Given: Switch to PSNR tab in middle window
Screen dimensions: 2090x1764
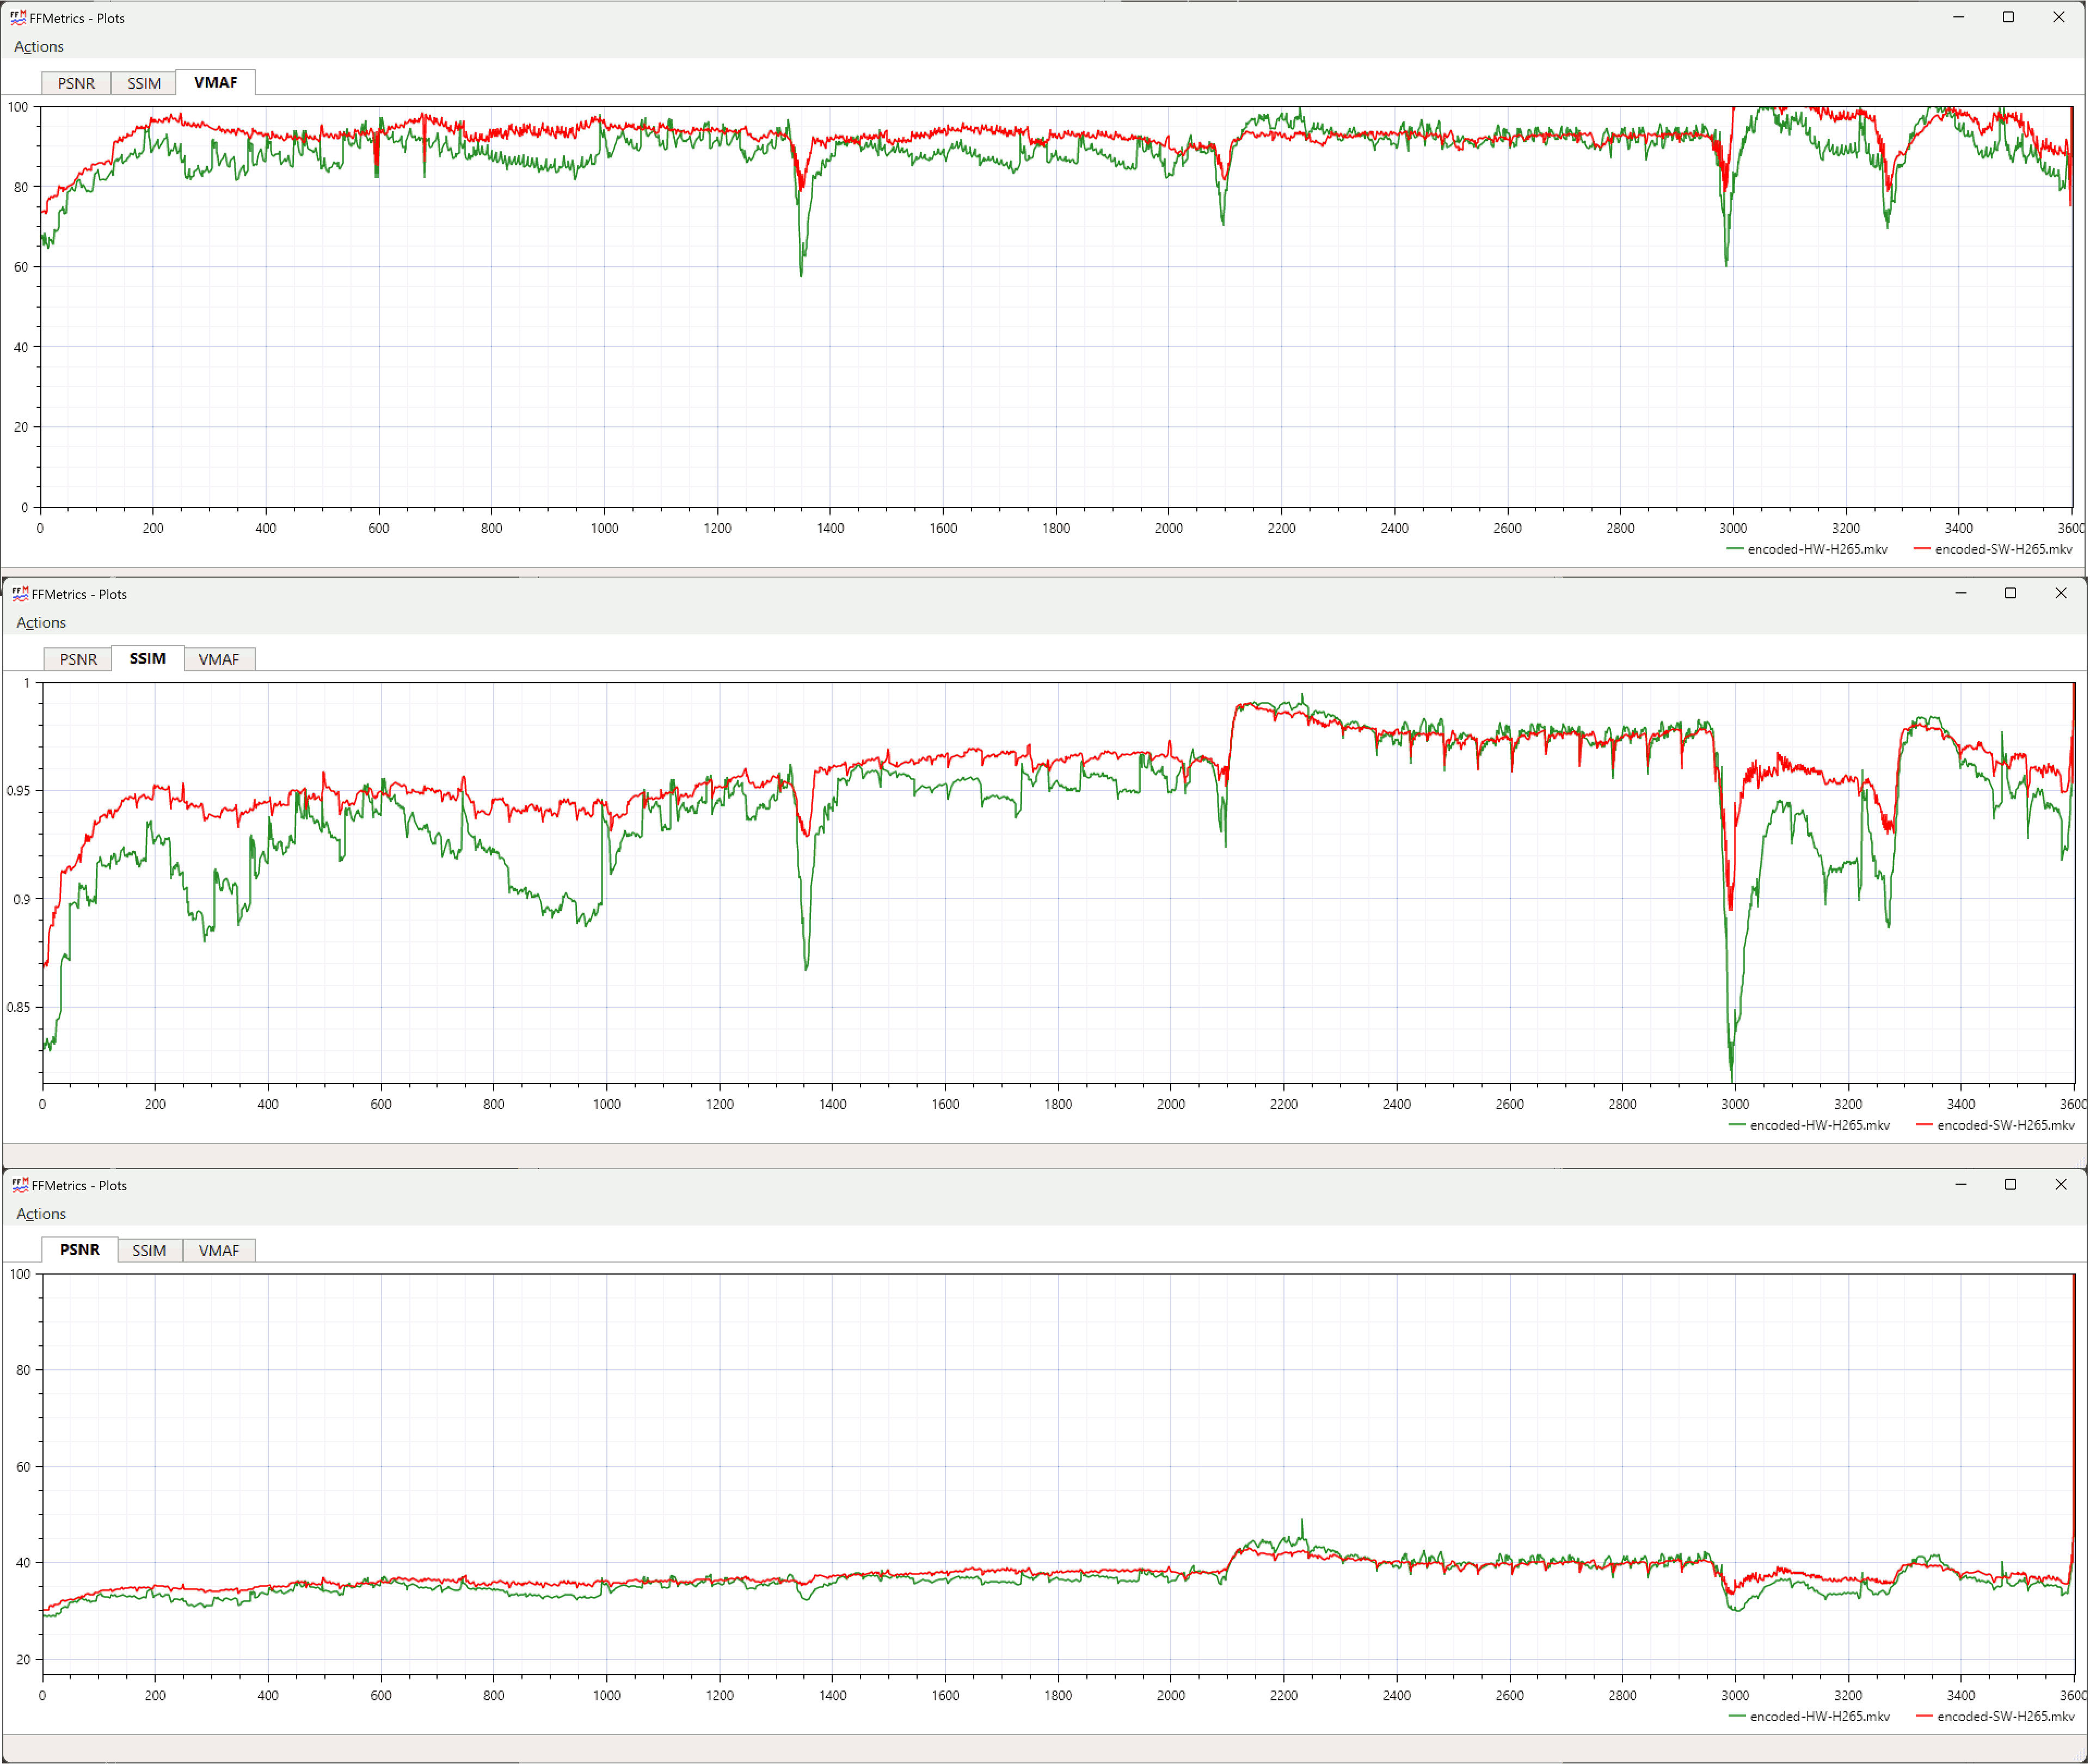Looking at the screenshot, I should 78,659.
